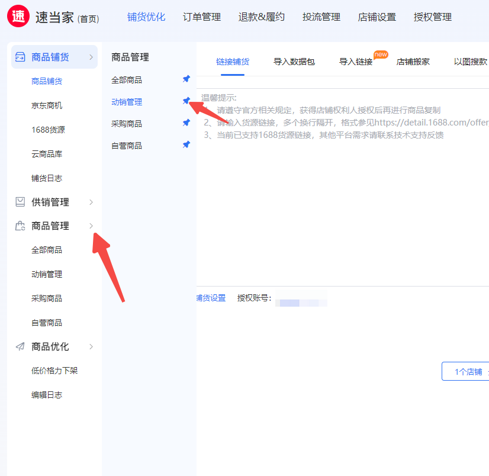The width and height of the screenshot is (489, 476).
Task: Click the 温馨提示 text
Action: tap(218, 98)
